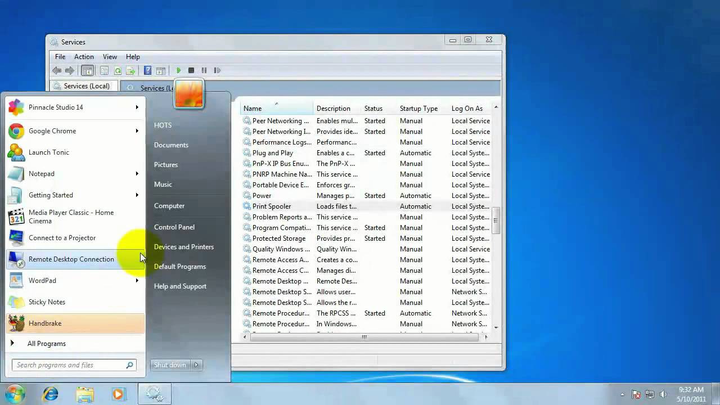Open Remote Desktop Connection entry
The image size is (720, 405).
click(x=75, y=259)
